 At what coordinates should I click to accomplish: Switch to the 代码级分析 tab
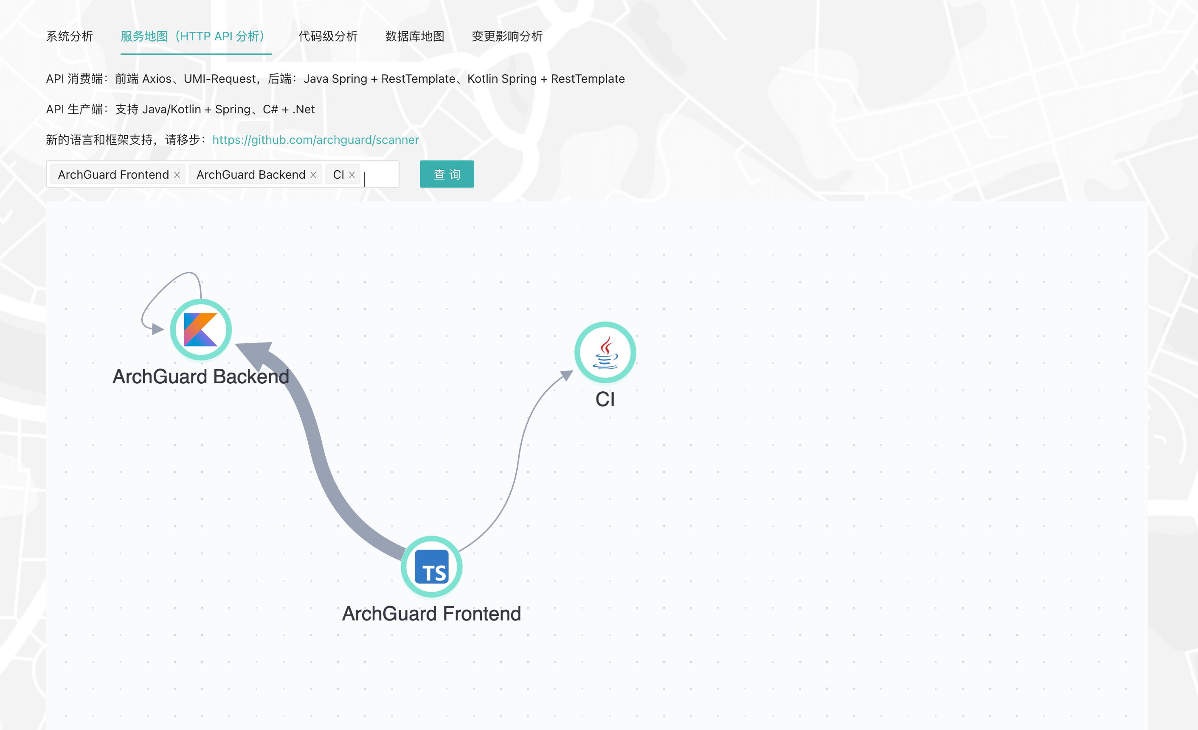(328, 36)
